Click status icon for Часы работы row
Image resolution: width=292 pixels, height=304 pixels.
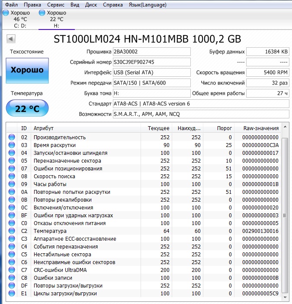(x=12, y=184)
